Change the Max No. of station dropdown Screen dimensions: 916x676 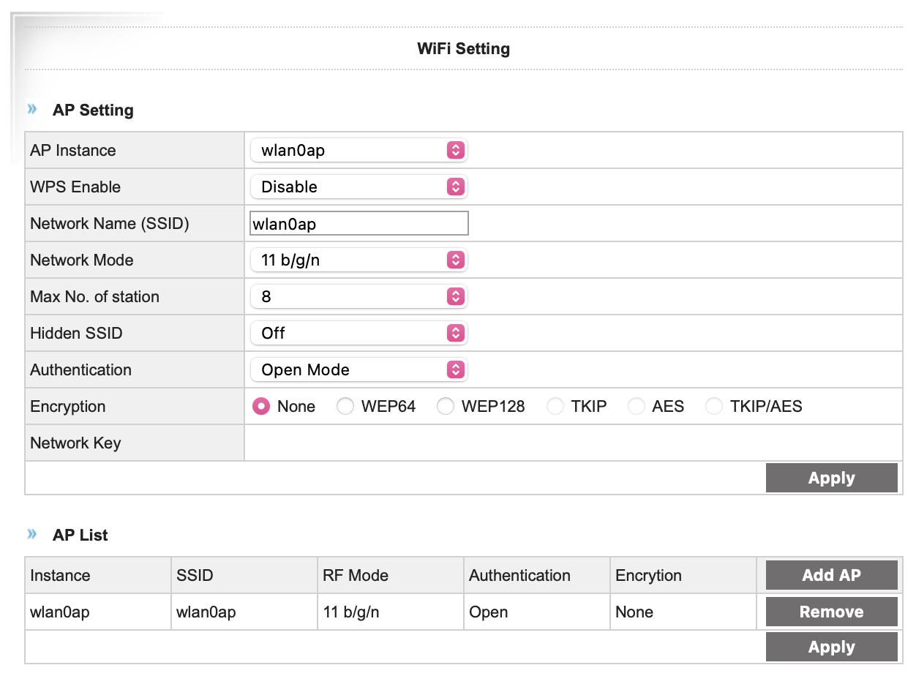(x=358, y=297)
